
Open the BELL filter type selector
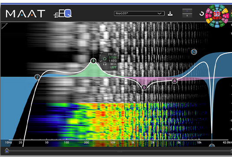[x=114, y=64]
